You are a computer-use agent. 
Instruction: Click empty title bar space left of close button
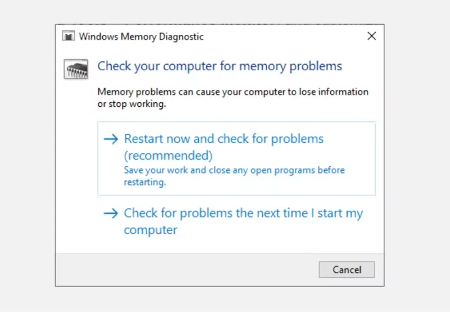(281, 37)
